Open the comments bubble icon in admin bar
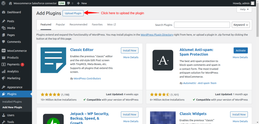 tap(69, 3)
